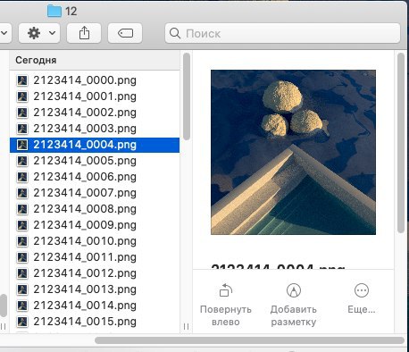
Task: Select file 2123414_0008.png
Action: click(95, 209)
